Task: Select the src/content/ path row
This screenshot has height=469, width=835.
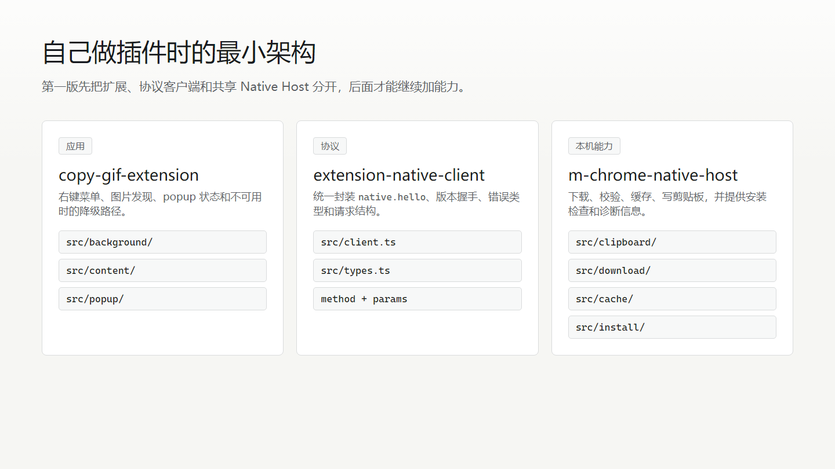Action: point(162,270)
